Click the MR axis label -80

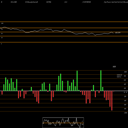click(x=125, y=109)
